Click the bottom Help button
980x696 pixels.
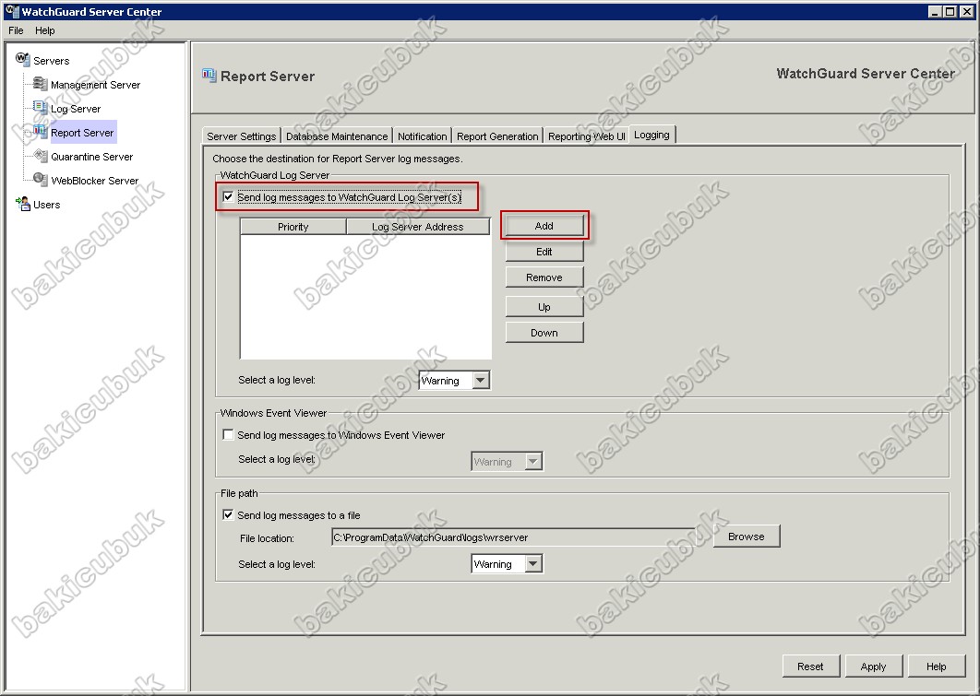click(x=937, y=666)
